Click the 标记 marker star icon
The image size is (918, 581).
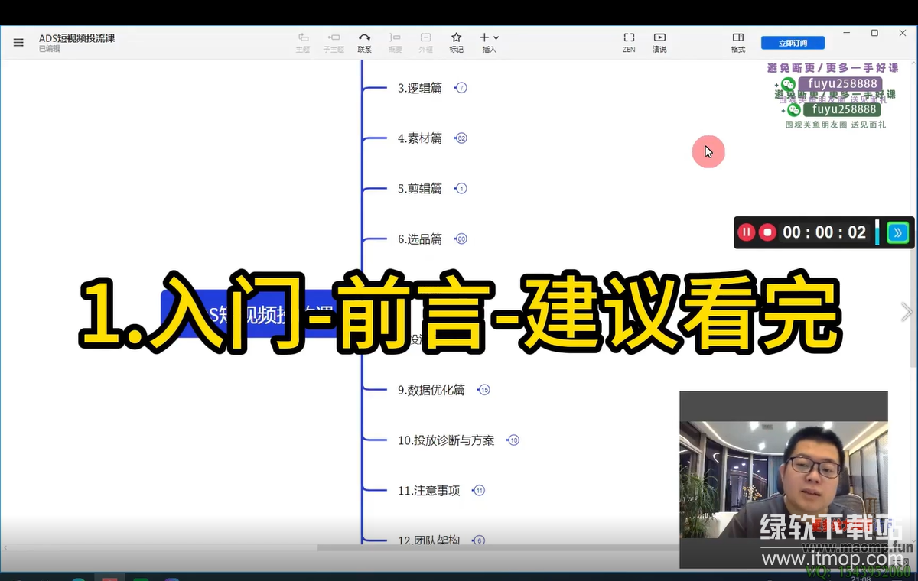456,42
